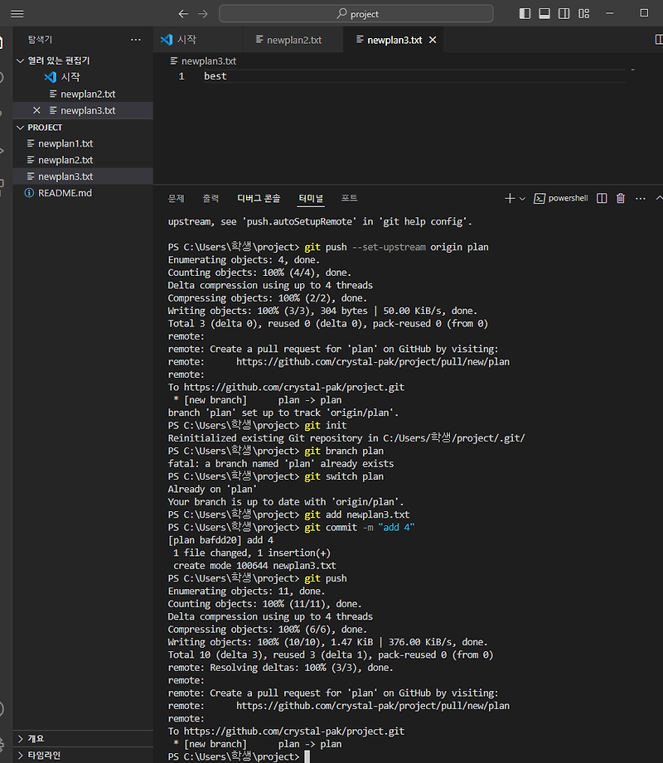The width and height of the screenshot is (663, 763).
Task: Split the terminal with the split icon
Action: pos(601,198)
